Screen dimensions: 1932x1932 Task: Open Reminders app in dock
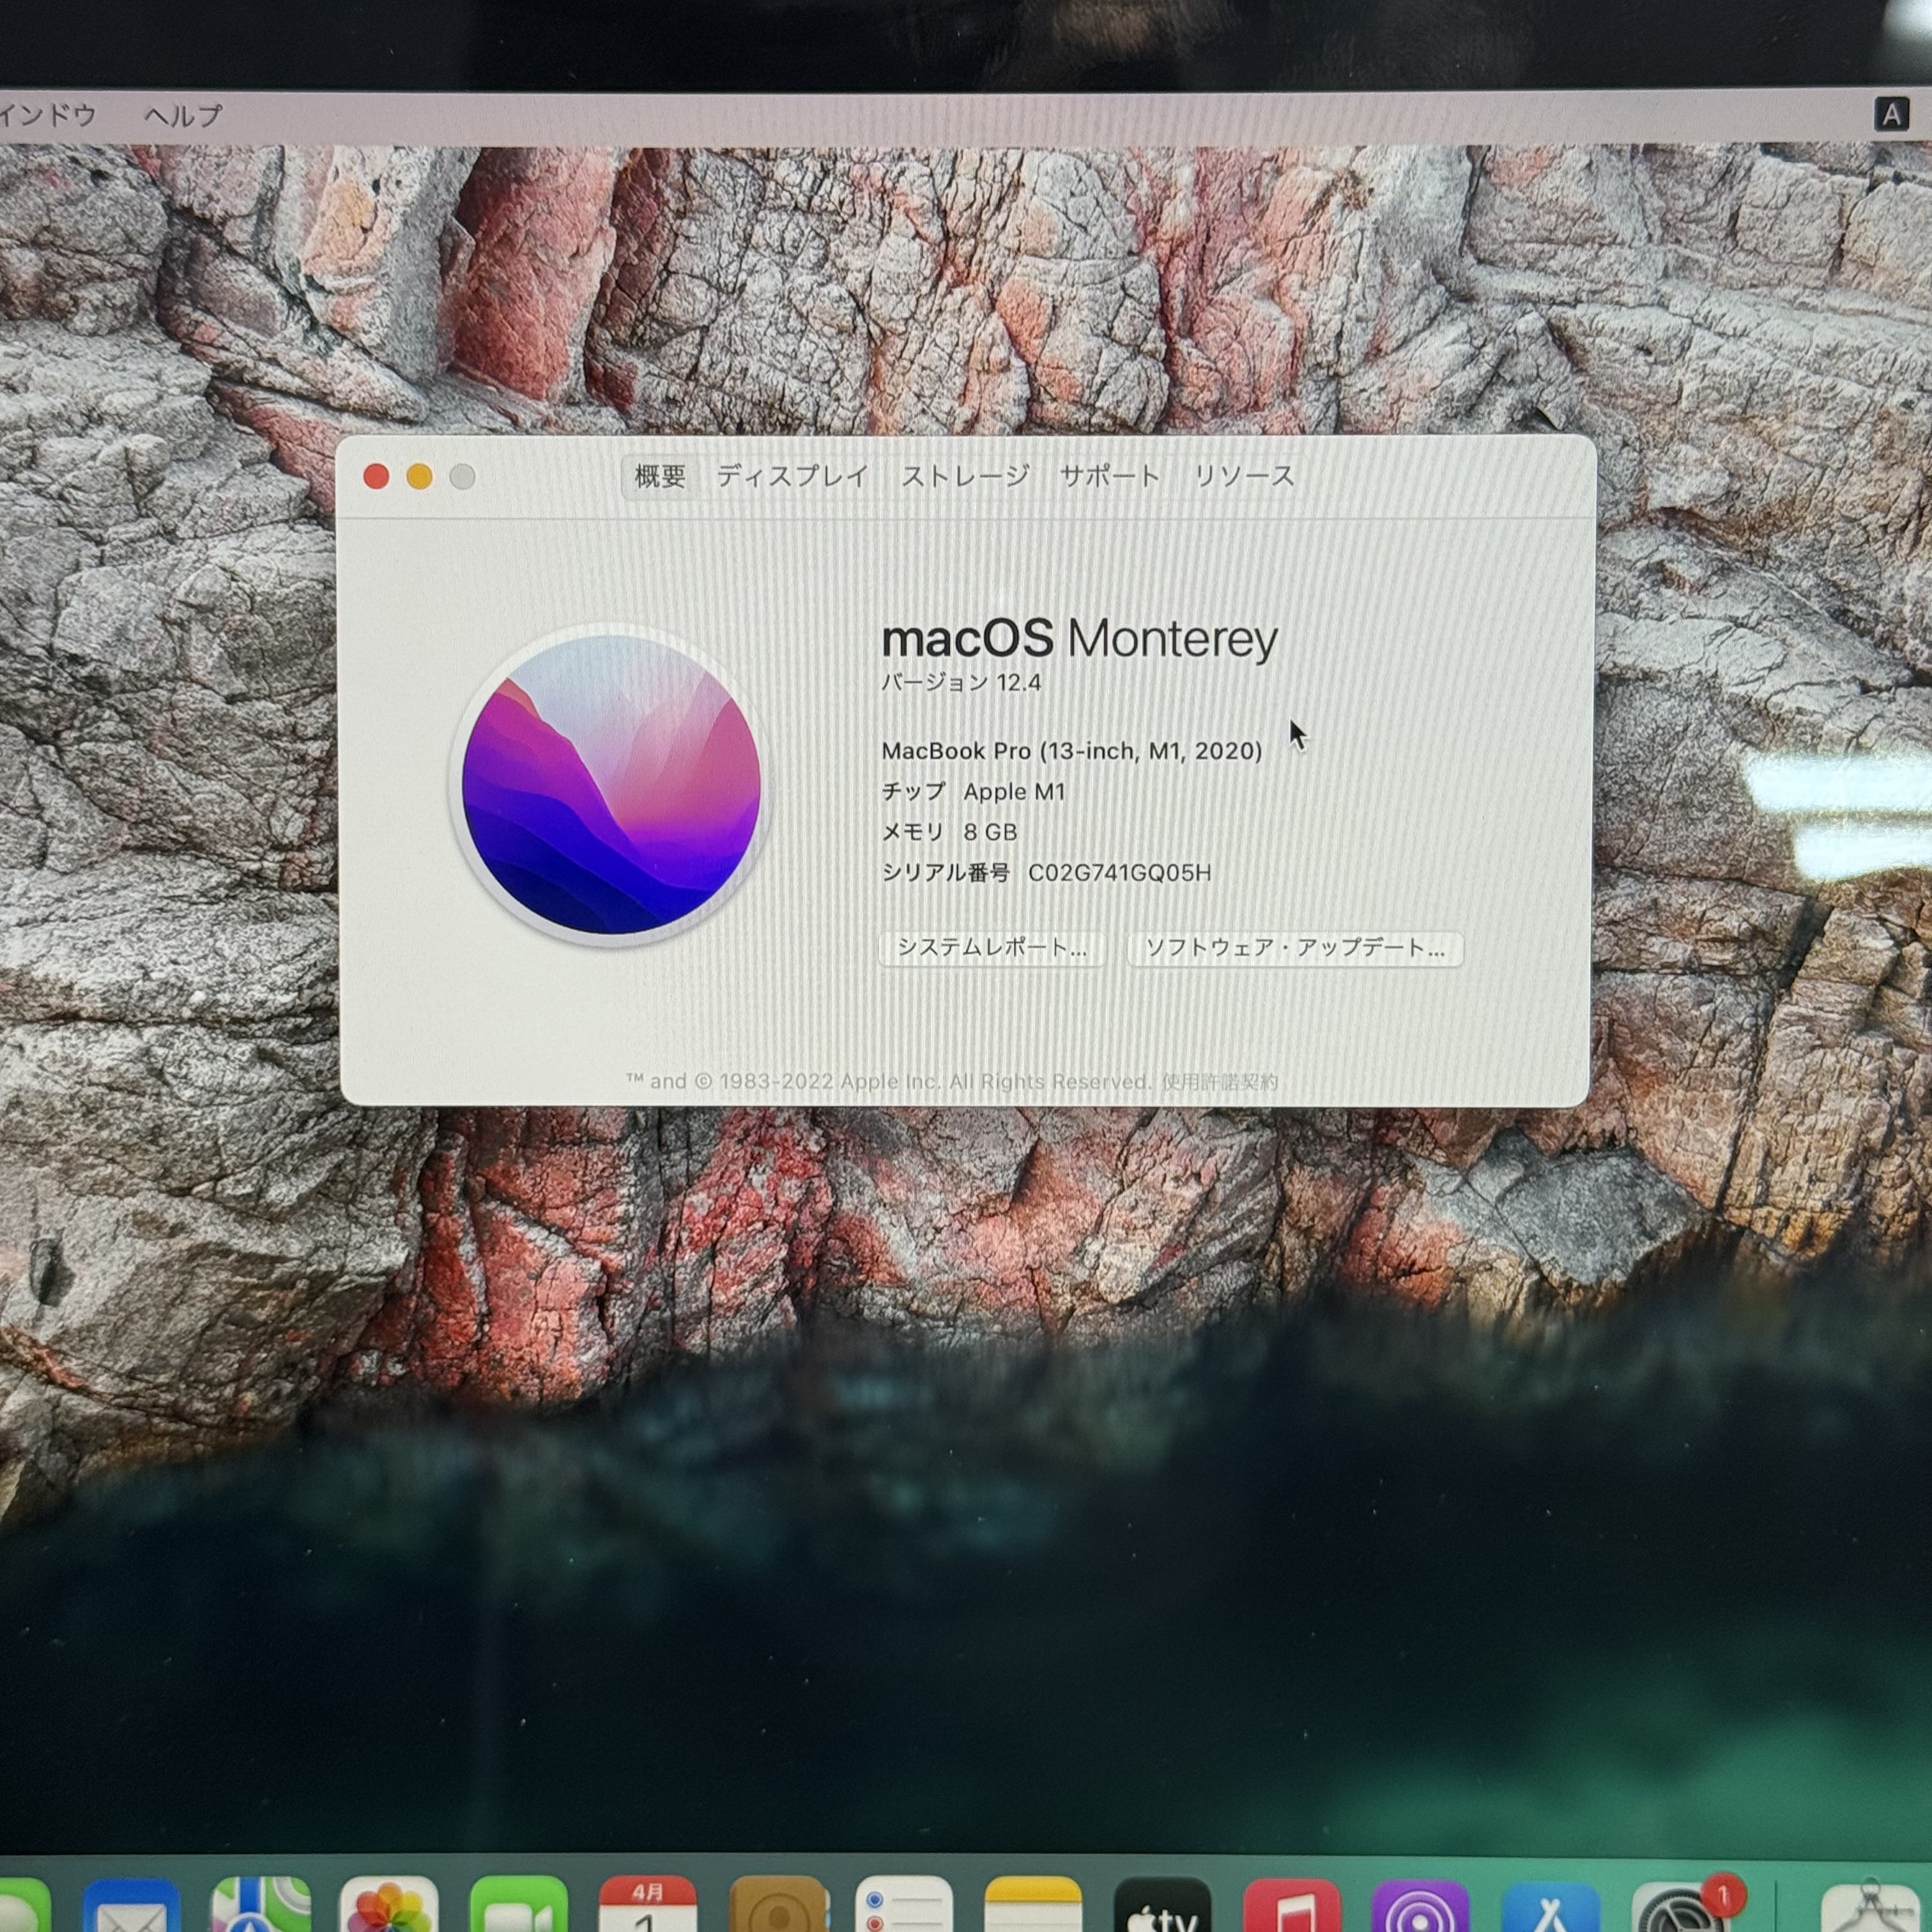coord(904,1905)
